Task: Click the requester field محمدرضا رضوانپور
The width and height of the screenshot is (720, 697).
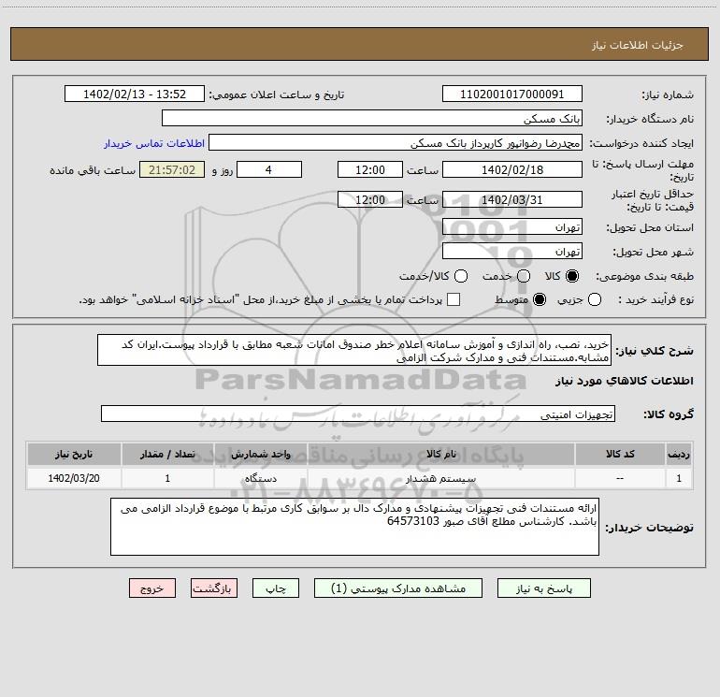Action: [396, 143]
